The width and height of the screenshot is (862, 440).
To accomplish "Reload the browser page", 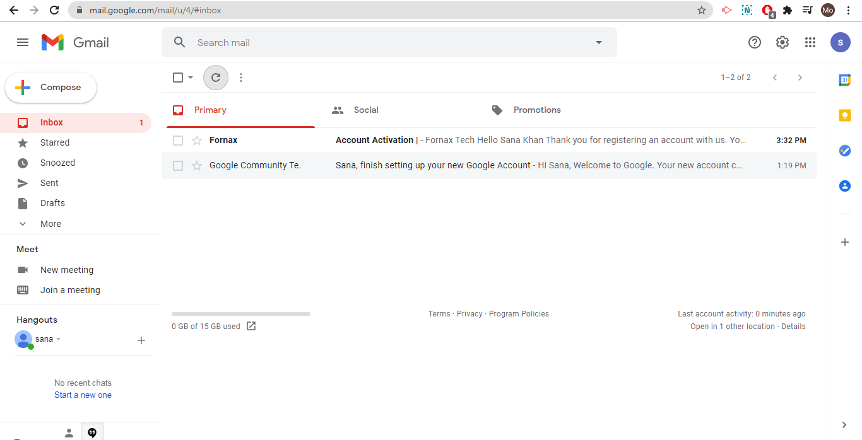I will tap(54, 10).
